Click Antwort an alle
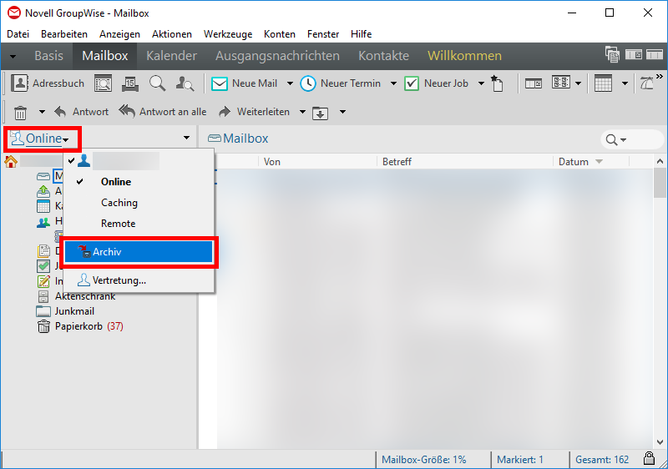 coord(162,112)
